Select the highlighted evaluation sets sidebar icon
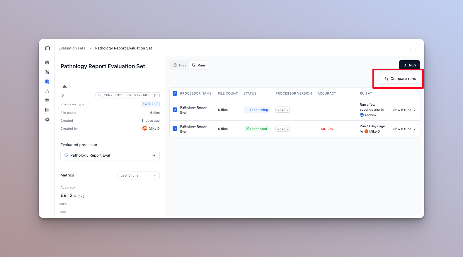This screenshot has width=463, height=257. pyautogui.click(x=47, y=81)
